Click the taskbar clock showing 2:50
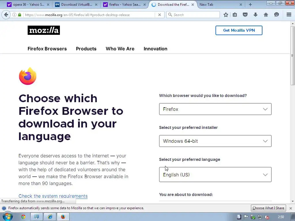This screenshot has height=221, width=295. pos(281,217)
